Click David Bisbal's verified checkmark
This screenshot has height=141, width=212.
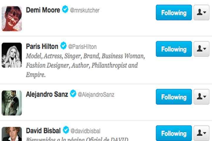(66, 130)
